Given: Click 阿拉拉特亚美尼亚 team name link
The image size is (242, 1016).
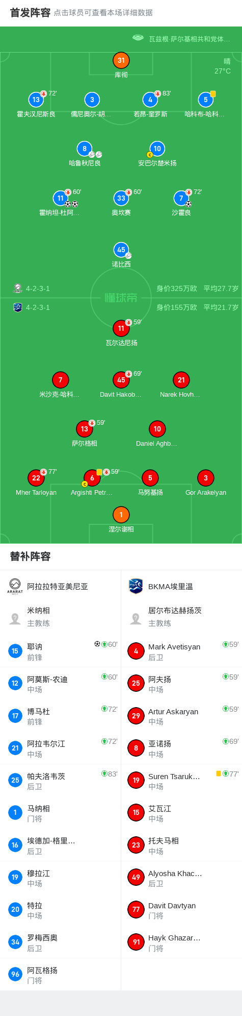Looking at the screenshot, I should (58, 586).
